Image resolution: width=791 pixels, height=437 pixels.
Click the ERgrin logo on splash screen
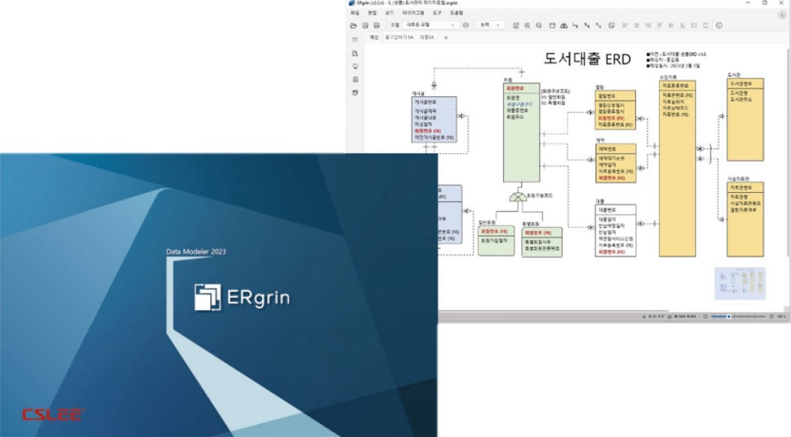[x=243, y=298]
